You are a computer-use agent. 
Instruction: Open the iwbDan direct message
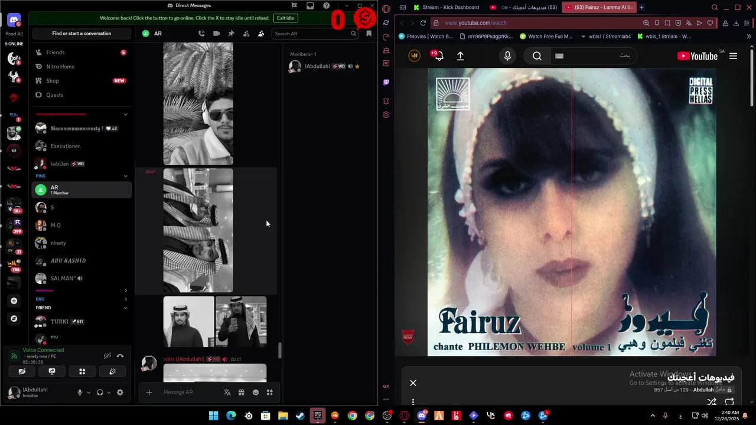pos(82,164)
